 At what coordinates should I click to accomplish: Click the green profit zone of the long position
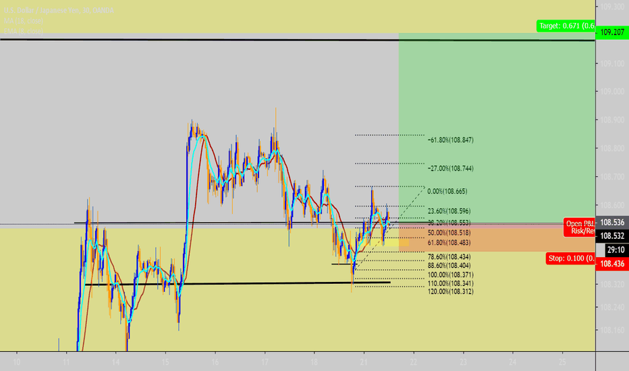tap(497, 127)
